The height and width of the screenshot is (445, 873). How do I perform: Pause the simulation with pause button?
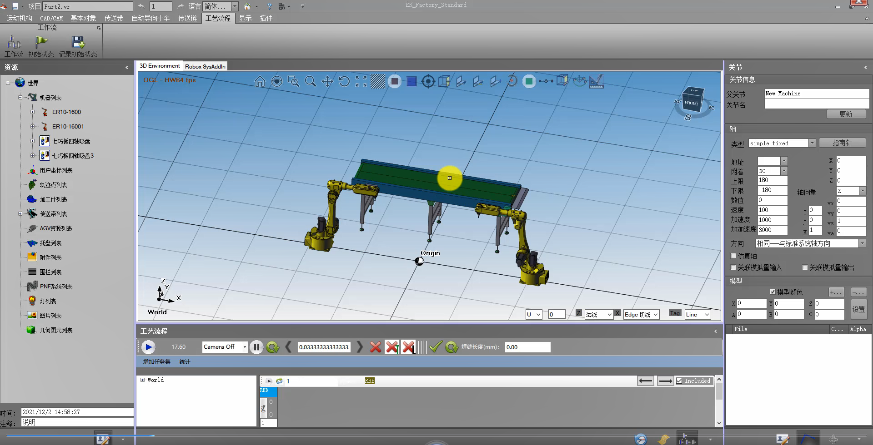tap(256, 347)
